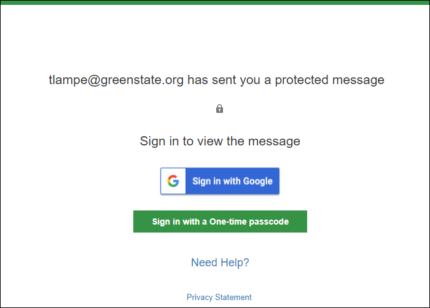This screenshot has width=430, height=308.
Task: Open the Need Help? link
Action: point(220,262)
